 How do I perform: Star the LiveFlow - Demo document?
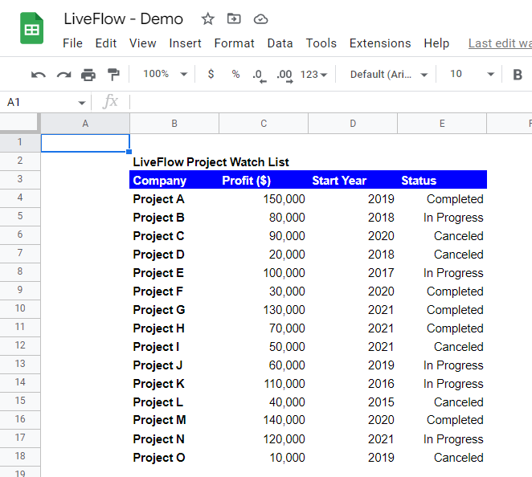[207, 19]
